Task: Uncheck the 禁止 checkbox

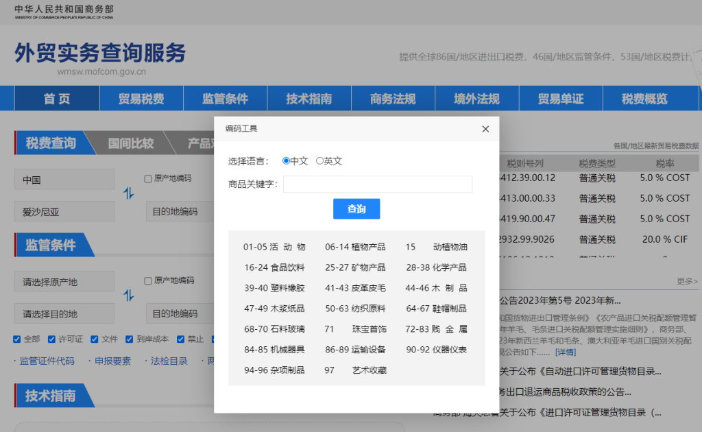Action: [180, 339]
